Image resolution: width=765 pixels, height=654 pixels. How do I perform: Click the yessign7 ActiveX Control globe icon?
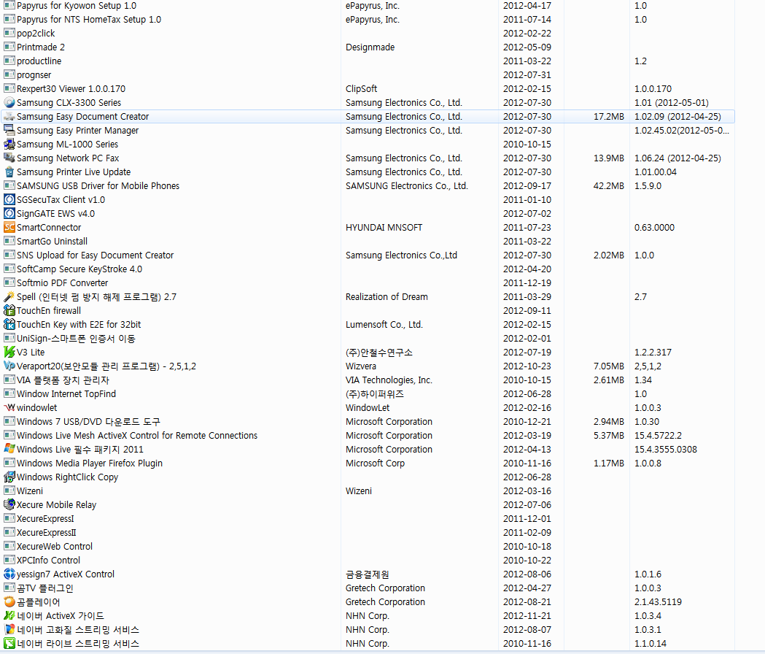click(x=9, y=574)
